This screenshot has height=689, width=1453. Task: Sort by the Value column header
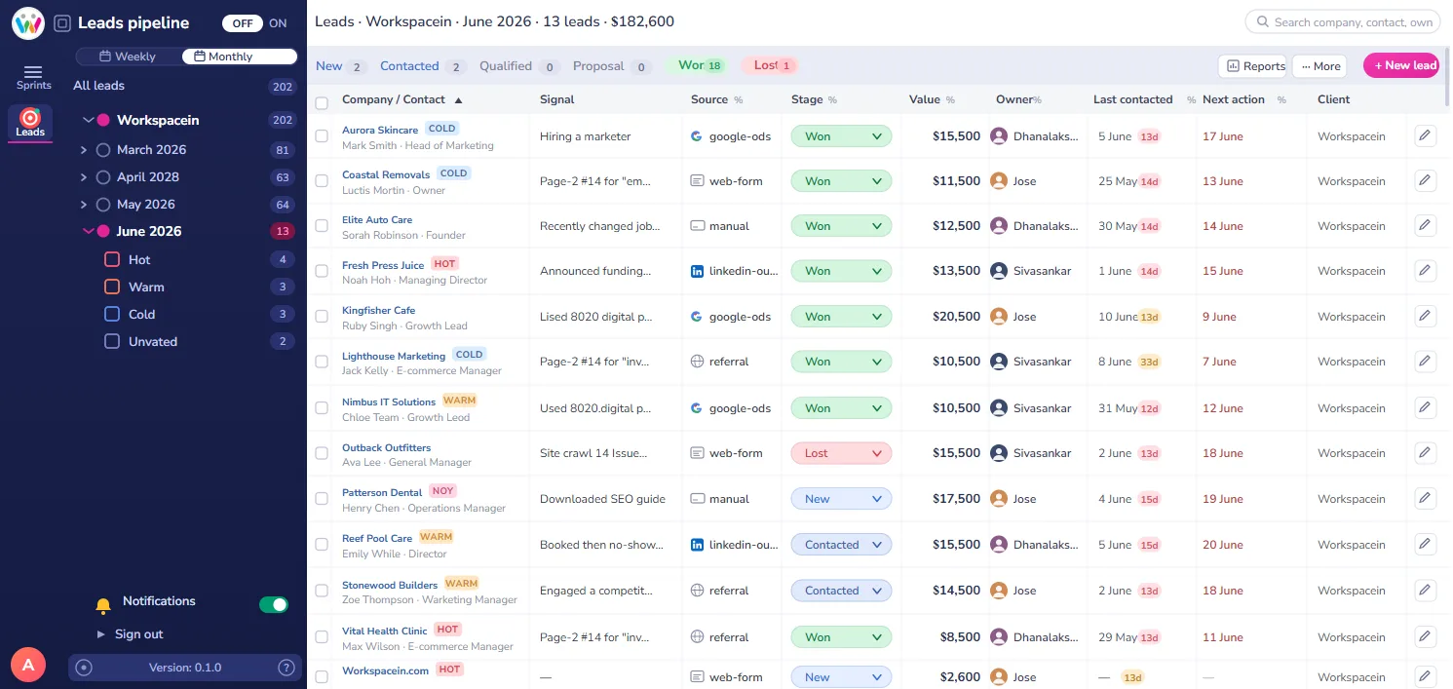[925, 99]
